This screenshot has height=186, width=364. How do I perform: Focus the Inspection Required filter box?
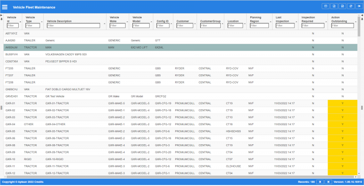[313, 26]
